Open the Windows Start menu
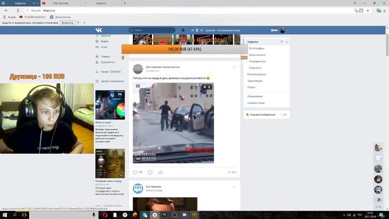The height and width of the screenshot is (219, 389). click(5, 215)
